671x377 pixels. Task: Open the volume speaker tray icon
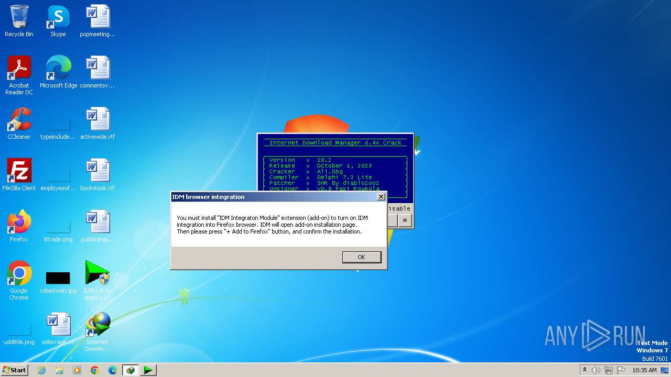tap(596, 370)
